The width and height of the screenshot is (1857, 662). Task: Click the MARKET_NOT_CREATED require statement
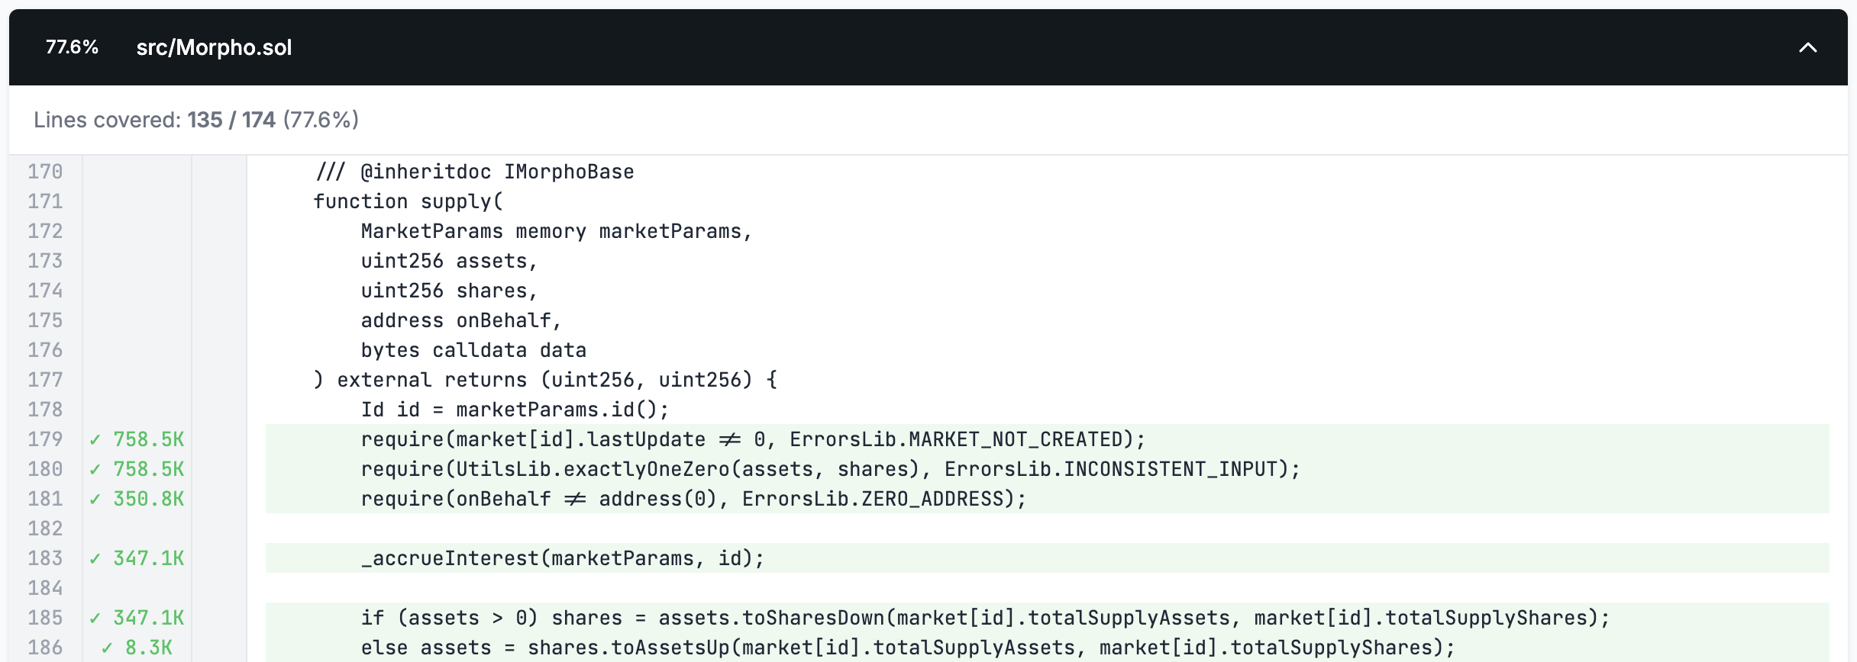pyautogui.click(x=753, y=439)
